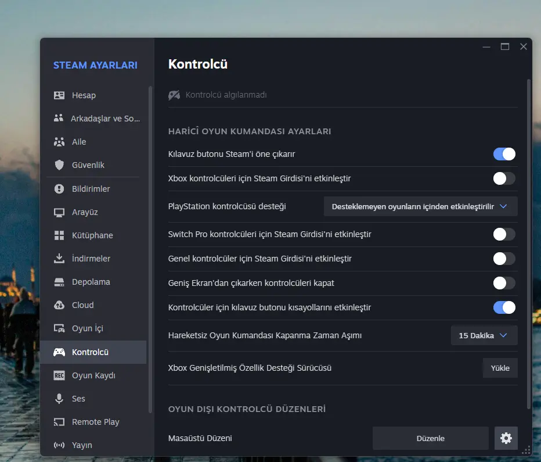541x462 pixels.
Task: Click the Oyun Kaydı REC icon
Action: click(x=59, y=375)
